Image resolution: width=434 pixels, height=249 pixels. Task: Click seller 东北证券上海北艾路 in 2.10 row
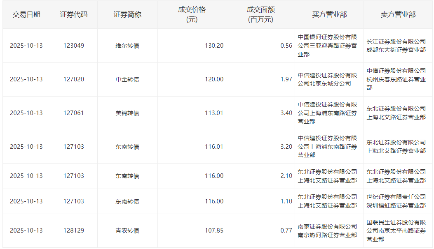396,176
